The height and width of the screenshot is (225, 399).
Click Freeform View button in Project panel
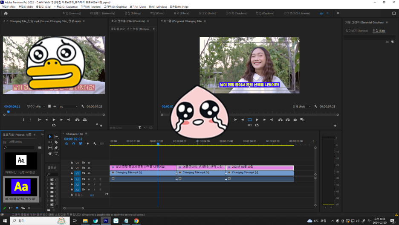(23, 208)
